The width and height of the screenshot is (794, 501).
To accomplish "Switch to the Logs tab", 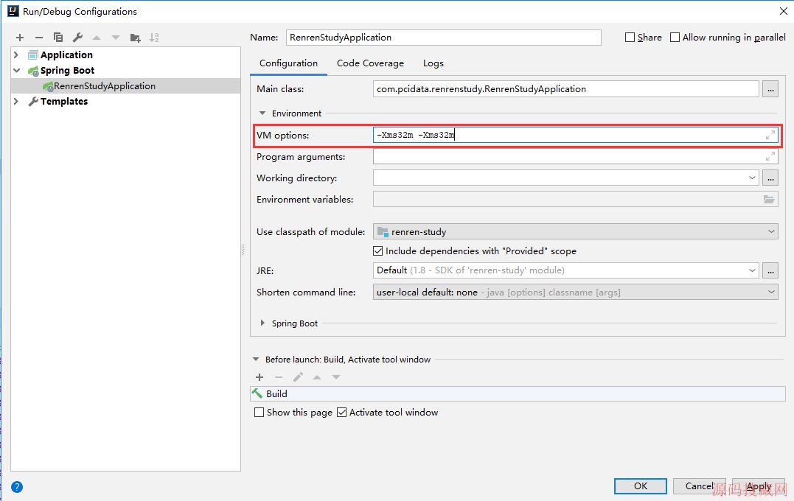I will coord(433,63).
